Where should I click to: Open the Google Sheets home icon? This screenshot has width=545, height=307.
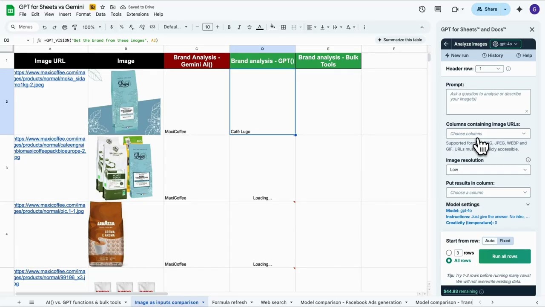(x=10, y=10)
